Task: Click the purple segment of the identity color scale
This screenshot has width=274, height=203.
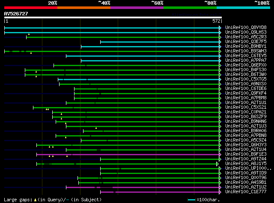Action: 137,8
